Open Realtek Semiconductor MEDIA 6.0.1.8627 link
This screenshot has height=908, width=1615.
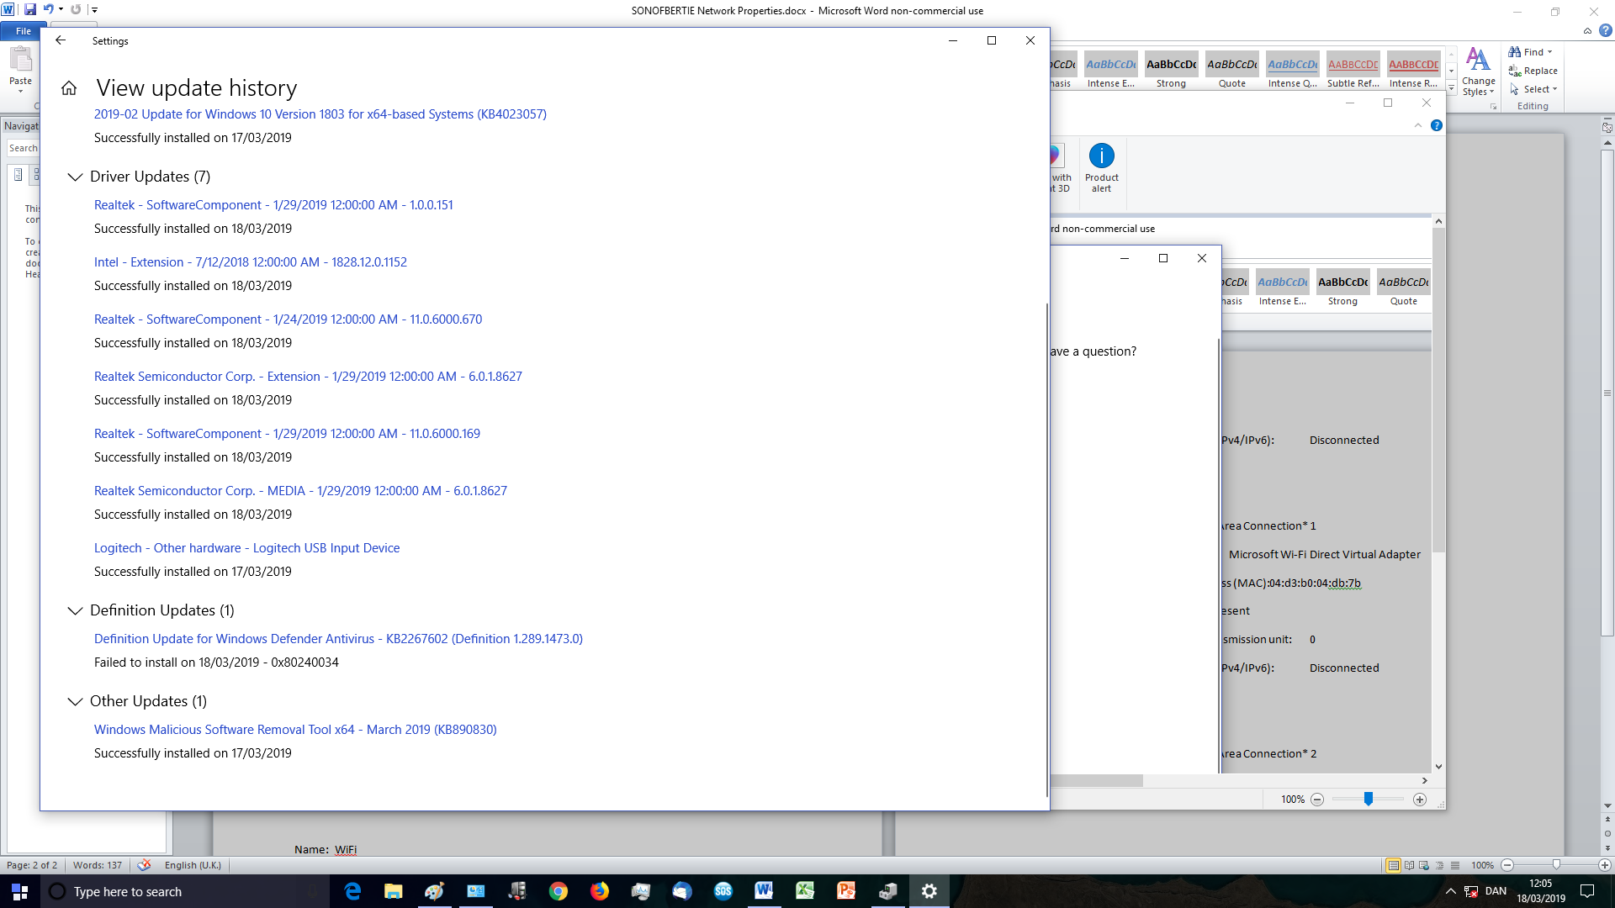pyautogui.click(x=300, y=491)
